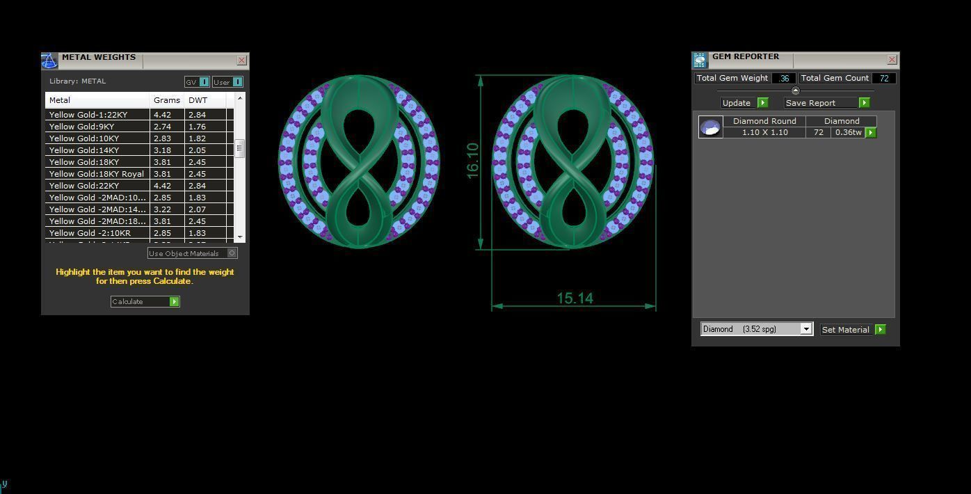The image size is (971, 494).
Task: Select the Yellow Gold:14KY row
Action: 139,150
